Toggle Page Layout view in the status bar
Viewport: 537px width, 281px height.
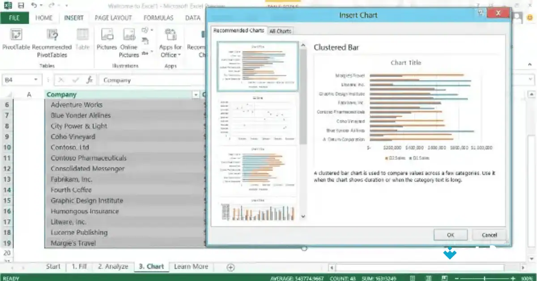(x=428, y=278)
